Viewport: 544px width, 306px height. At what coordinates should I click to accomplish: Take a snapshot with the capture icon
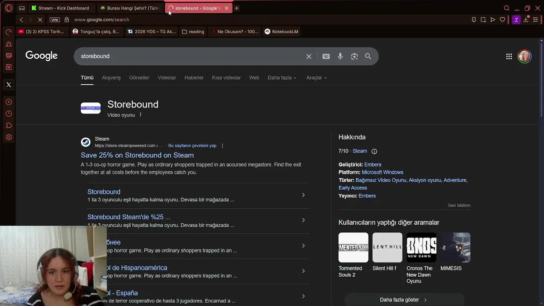pos(483,20)
